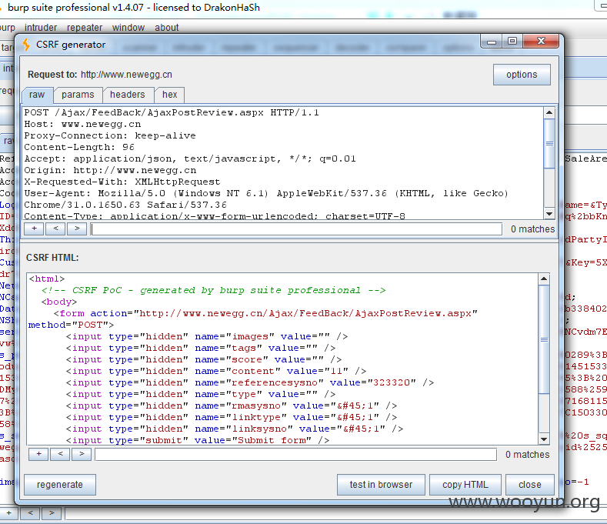Image resolution: width=607 pixels, height=524 pixels.
Task: Click the request pane scrollbar thumb
Action: (x=549, y=143)
